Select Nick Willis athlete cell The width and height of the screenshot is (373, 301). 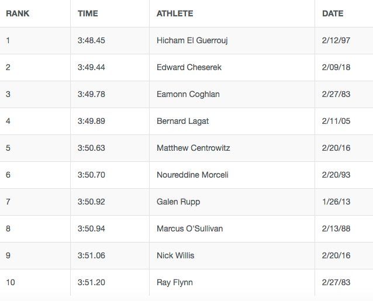pyautogui.click(x=175, y=255)
